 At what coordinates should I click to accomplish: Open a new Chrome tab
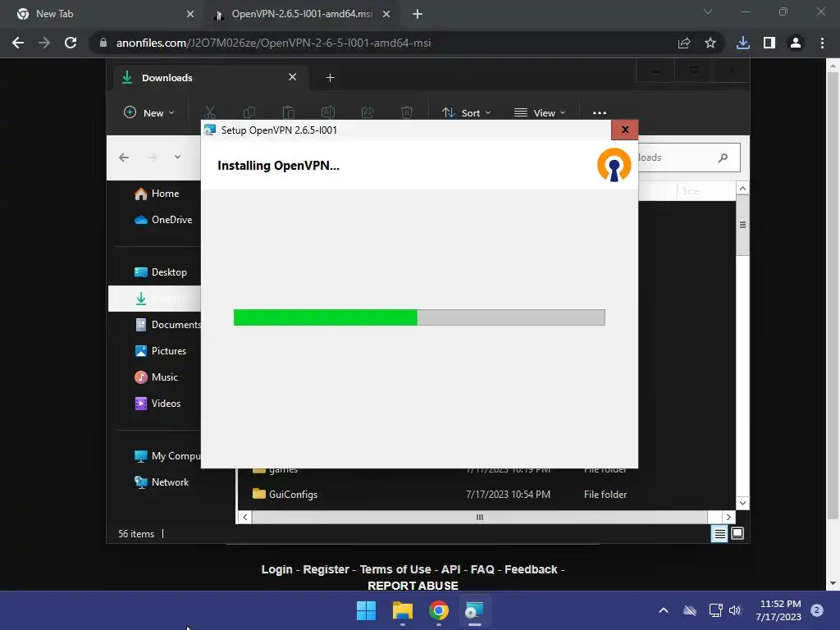click(x=418, y=14)
